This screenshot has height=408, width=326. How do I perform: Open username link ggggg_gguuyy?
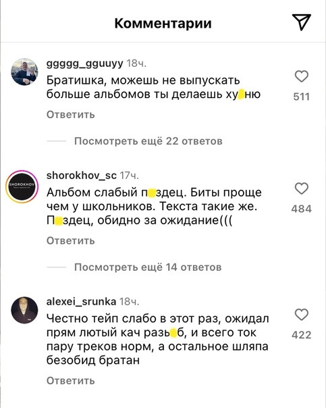85,63
